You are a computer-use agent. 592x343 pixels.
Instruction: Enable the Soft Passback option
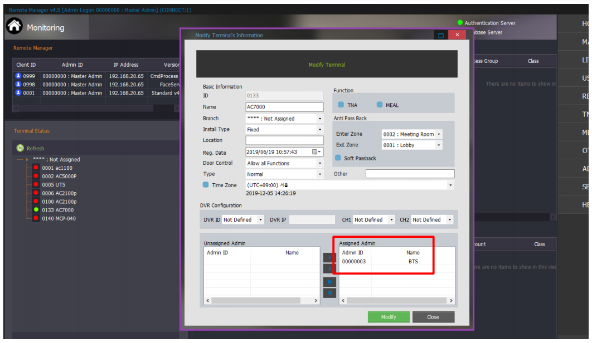point(338,156)
